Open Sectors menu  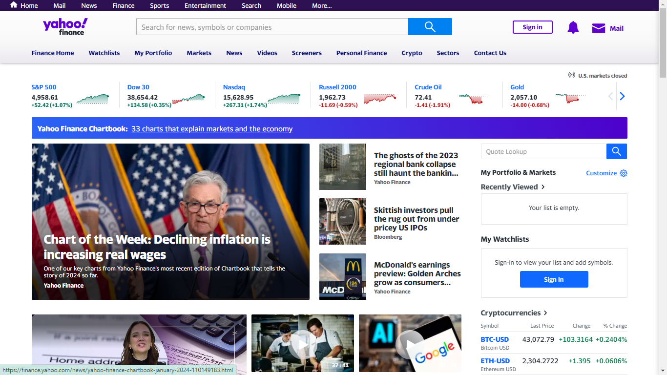(448, 53)
